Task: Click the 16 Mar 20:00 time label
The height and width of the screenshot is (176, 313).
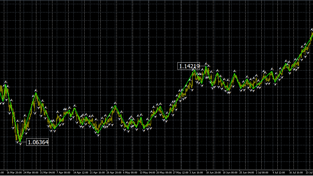Action: tap(15, 173)
